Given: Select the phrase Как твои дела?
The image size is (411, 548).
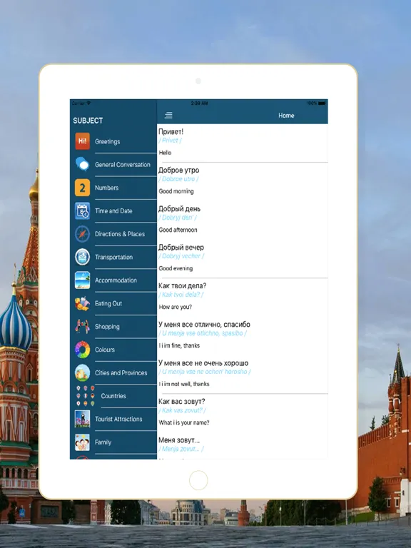Looking at the screenshot, I should [x=183, y=286].
